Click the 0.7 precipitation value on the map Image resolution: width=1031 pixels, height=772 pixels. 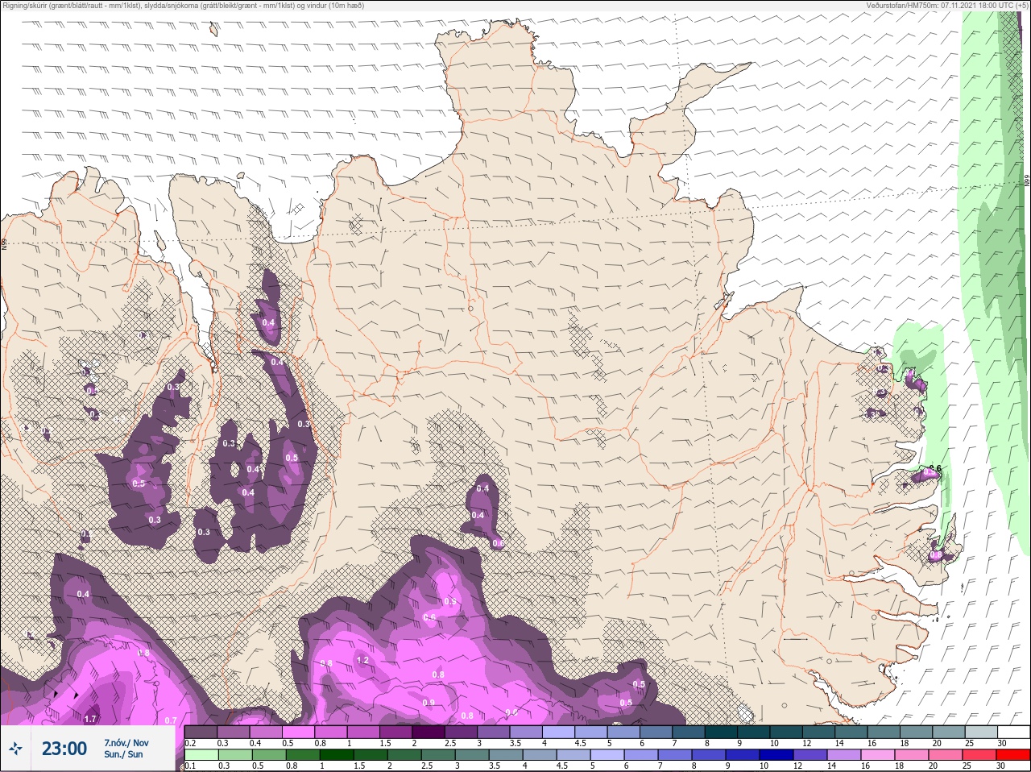point(171,720)
